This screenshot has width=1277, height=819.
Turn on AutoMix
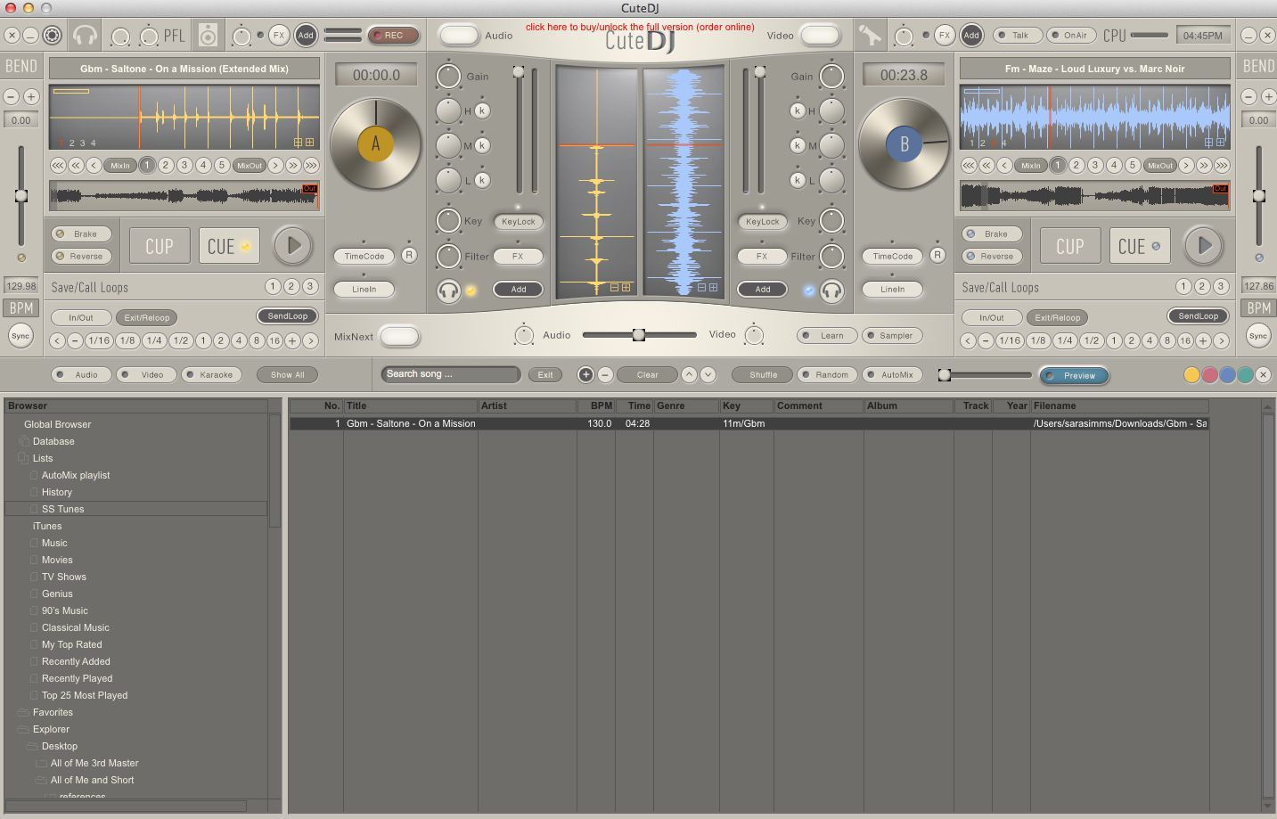click(x=892, y=374)
